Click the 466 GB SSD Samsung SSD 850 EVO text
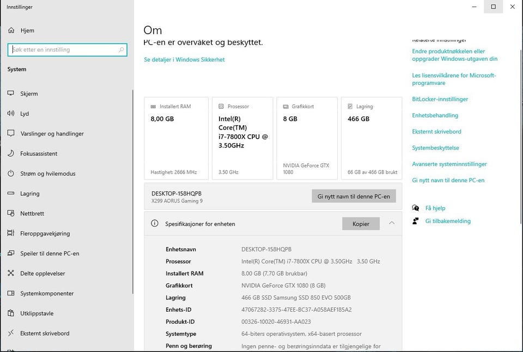The image size is (523, 352). (x=296, y=298)
